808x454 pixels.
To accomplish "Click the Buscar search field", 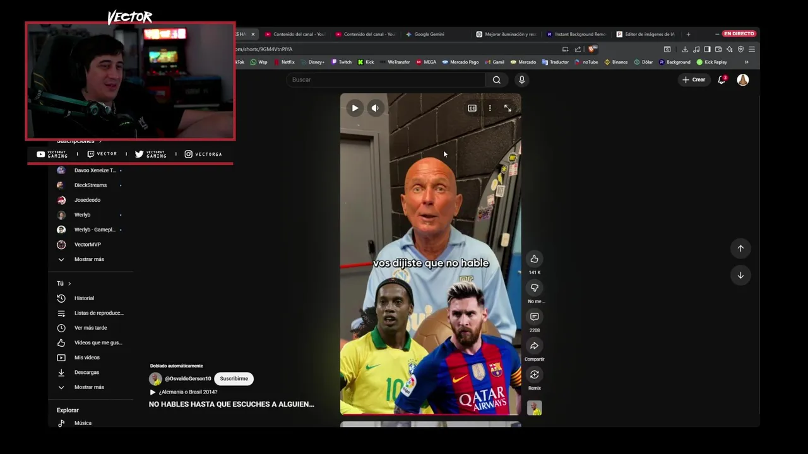I will [x=385, y=79].
